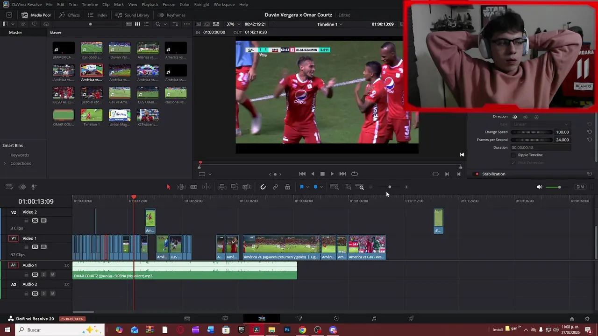The width and height of the screenshot is (598, 336).
Task: Open media pool three-dot options menu
Action: (x=187, y=24)
